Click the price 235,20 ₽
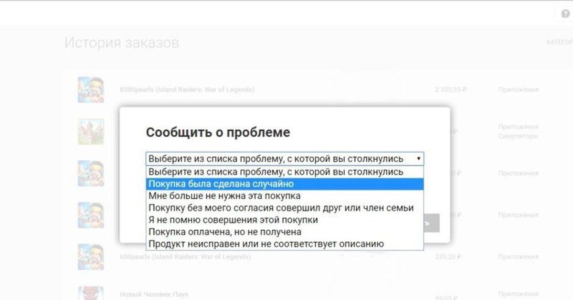The width and height of the screenshot is (573, 300). [x=448, y=257]
